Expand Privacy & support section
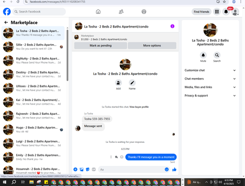The image size is (245, 186). coord(210,96)
